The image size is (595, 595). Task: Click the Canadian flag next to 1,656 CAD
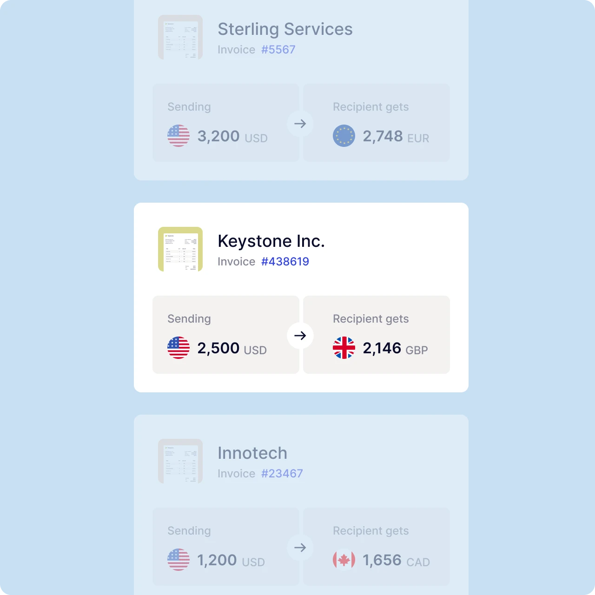344,560
